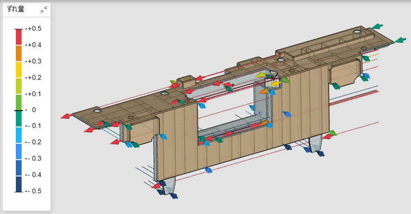Click the +0.5 scale maximum label

coord(35,29)
